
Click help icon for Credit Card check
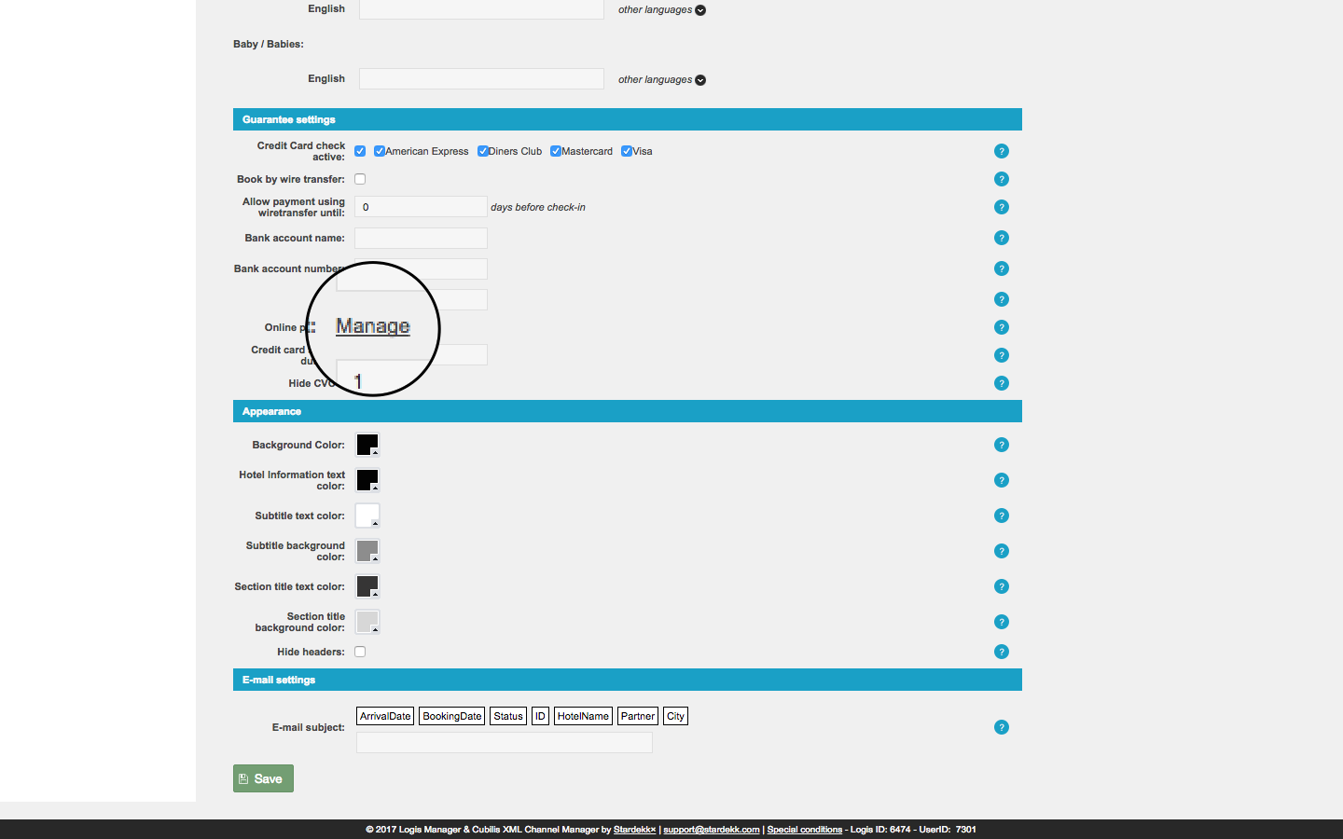tap(1001, 151)
